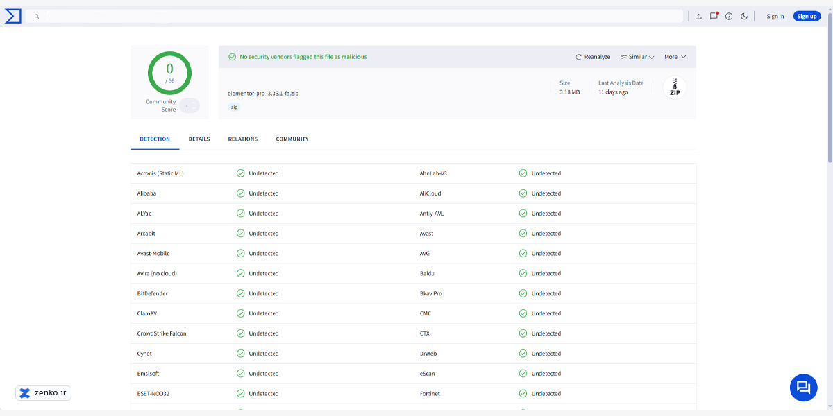Click the search magnifier icon
Image resolution: width=833 pixels, height=416 pixels.
[37, 16]
